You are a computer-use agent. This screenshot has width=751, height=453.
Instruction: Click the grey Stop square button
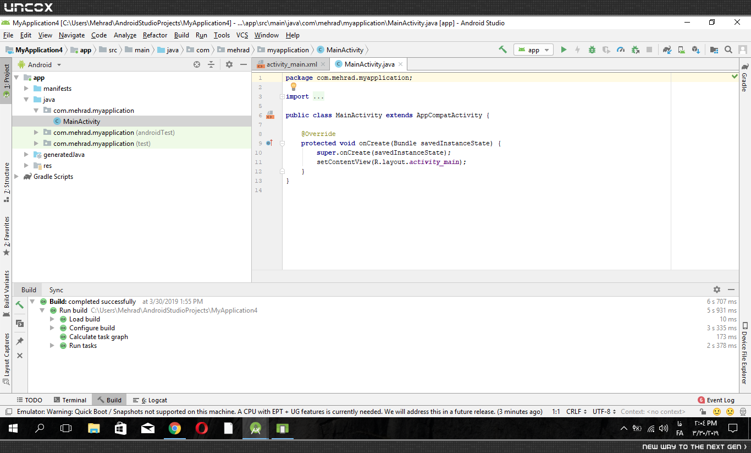click(x=649, y=50)
